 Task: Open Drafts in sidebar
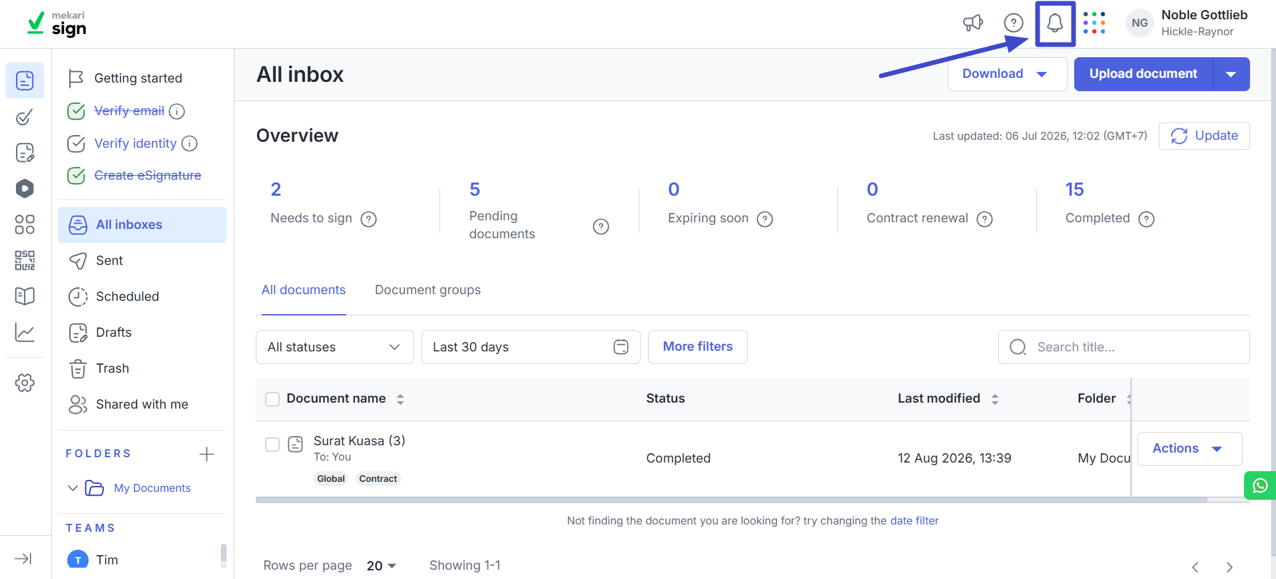(x=142, y=333)
